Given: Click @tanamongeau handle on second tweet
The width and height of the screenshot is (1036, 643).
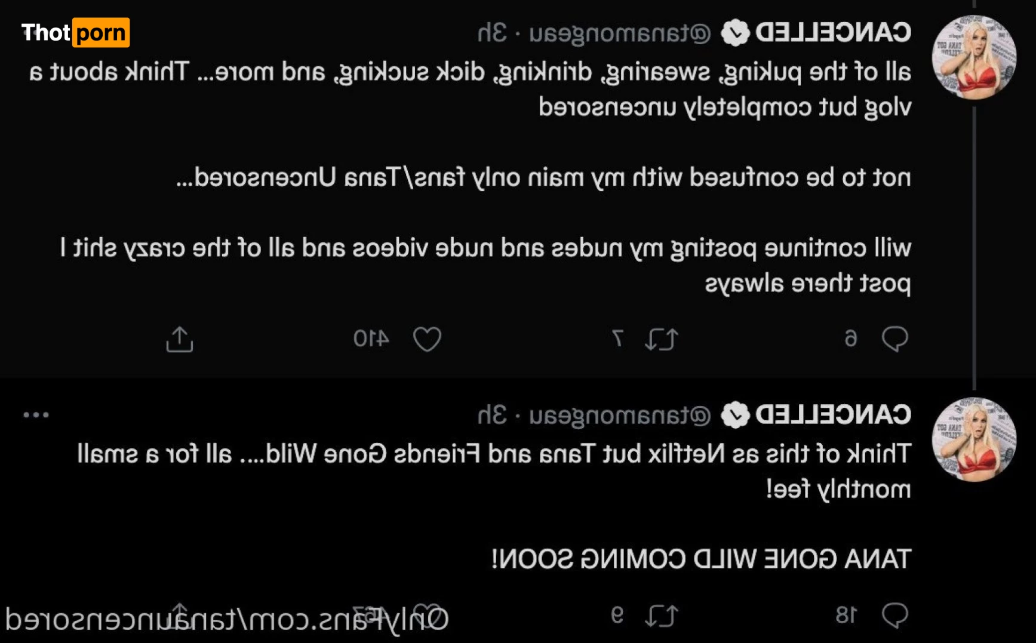Looking at the screenshot, I should tap(620, 416).
